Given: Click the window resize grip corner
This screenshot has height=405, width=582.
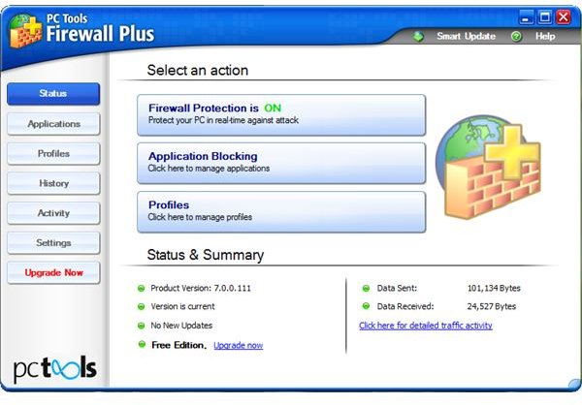Looking at the screenshot, I should click(x=575, y=384).
